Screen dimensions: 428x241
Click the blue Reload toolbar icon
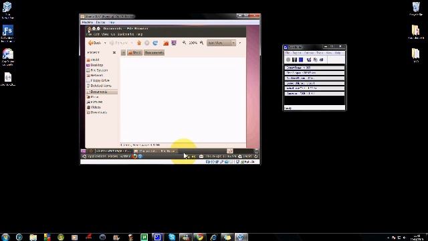click(155, 43)
